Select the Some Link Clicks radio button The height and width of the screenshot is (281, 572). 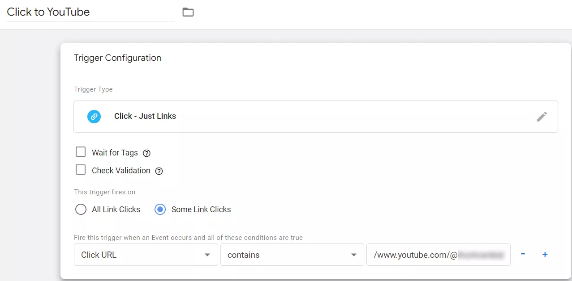160,210
